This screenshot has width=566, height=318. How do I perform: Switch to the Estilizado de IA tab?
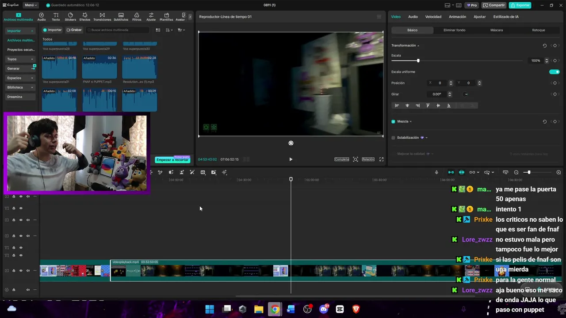click(x=506, y=17)
